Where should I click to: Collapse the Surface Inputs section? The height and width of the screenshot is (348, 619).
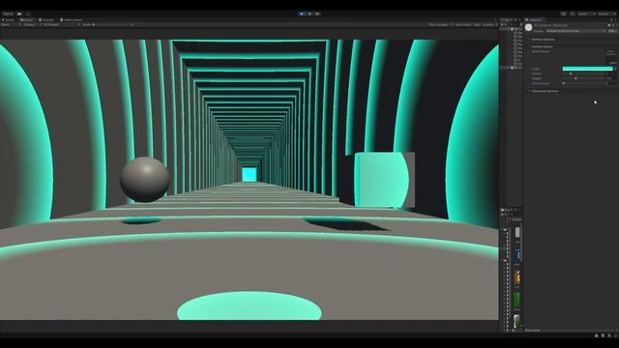(542, 46)
